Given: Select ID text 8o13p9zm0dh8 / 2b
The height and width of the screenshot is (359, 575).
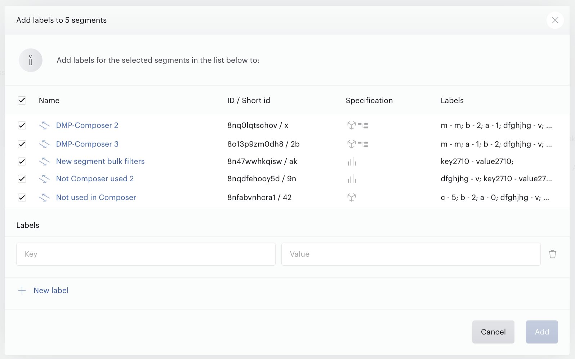Looking at the screenshot, I should click(x=263, y=144).
